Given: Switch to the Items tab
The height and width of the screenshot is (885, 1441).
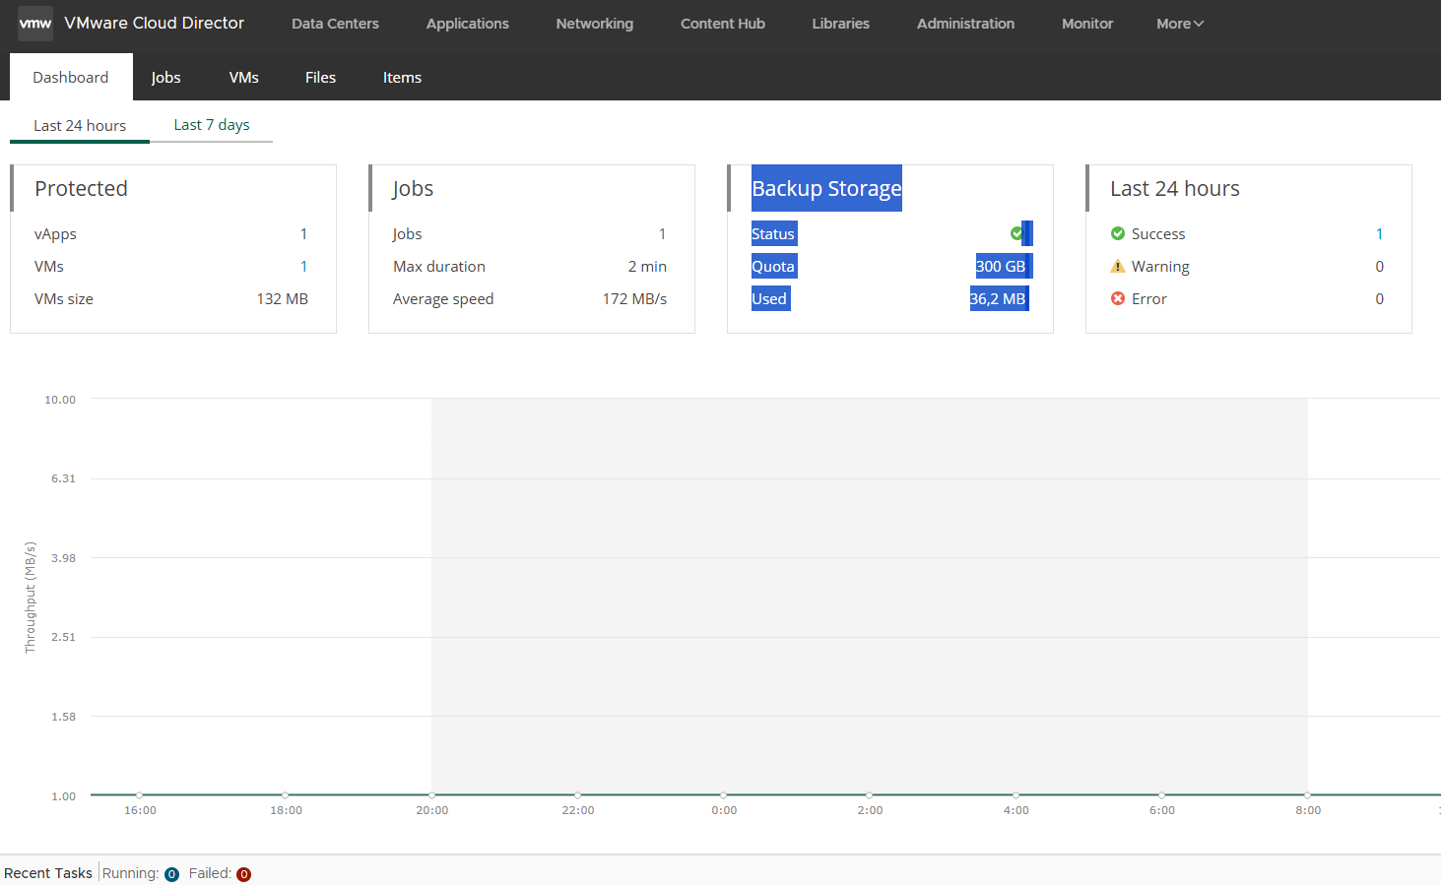Looking at the screenshot, I should pos(403,77).
